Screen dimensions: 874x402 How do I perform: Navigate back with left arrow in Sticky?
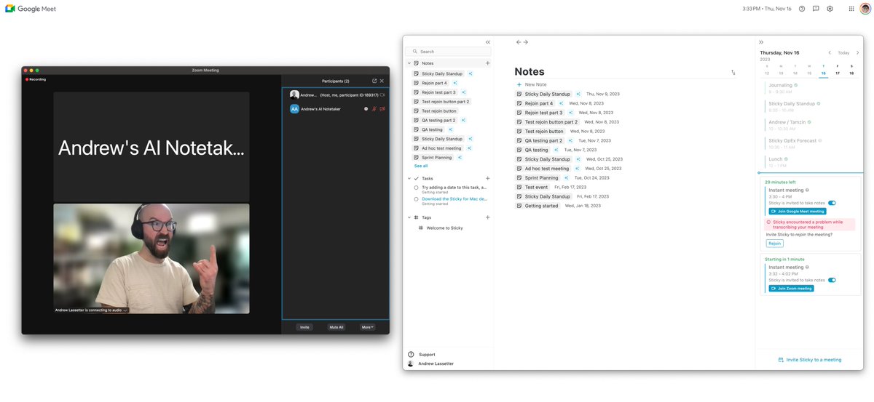[519, 42]
